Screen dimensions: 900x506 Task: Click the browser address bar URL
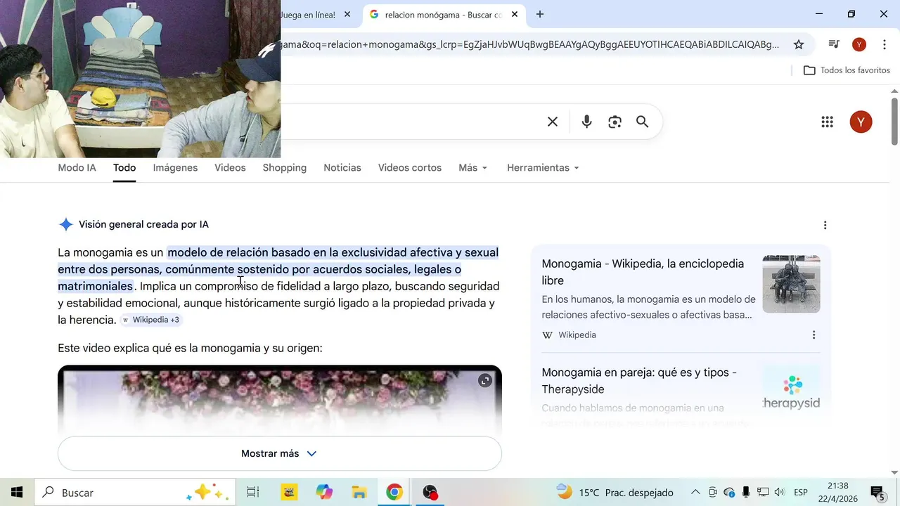pyautogui.click(x=529, y=44)
